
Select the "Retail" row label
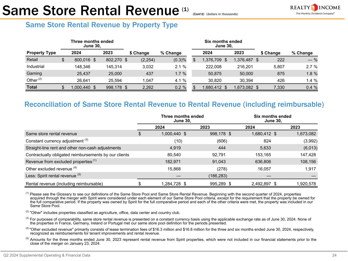32,60
